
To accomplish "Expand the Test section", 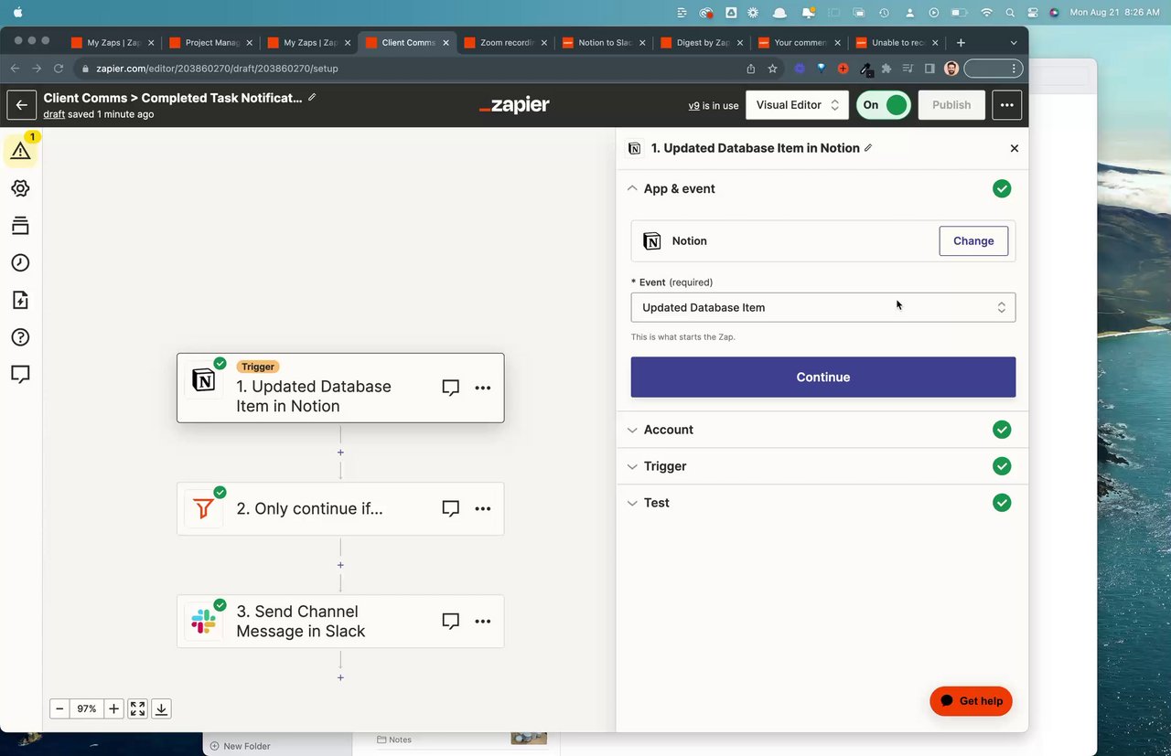I will [x=823, y=503].
